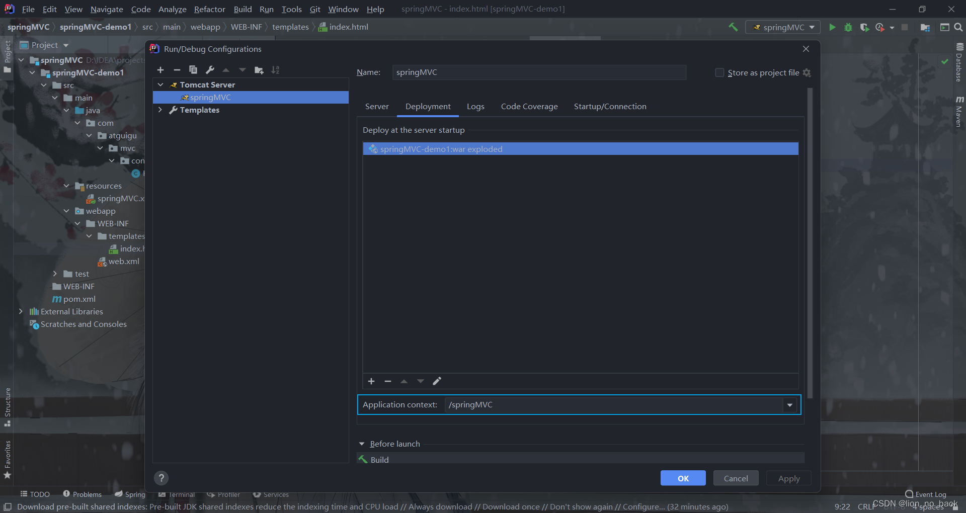Switch to the Code Coverage tab
The width and height of the screenshot is (966, 513).
(529, 107)
